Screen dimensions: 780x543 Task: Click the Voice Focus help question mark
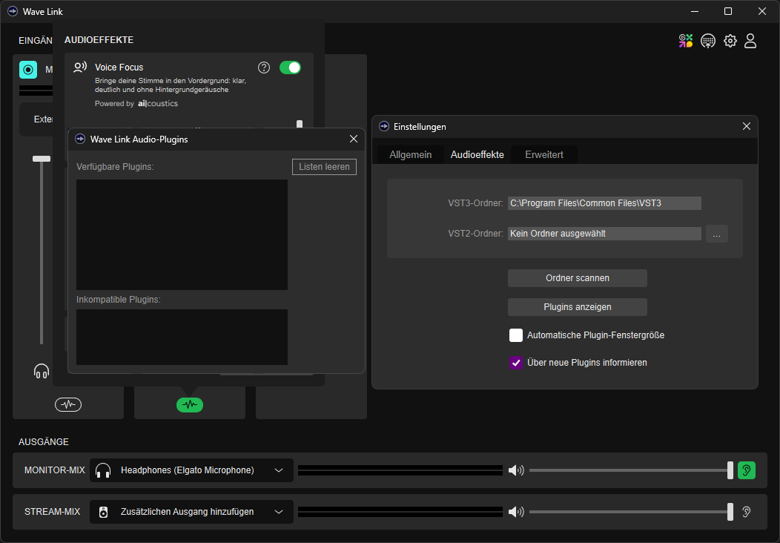pyautogui.click(x=264, y=68)
